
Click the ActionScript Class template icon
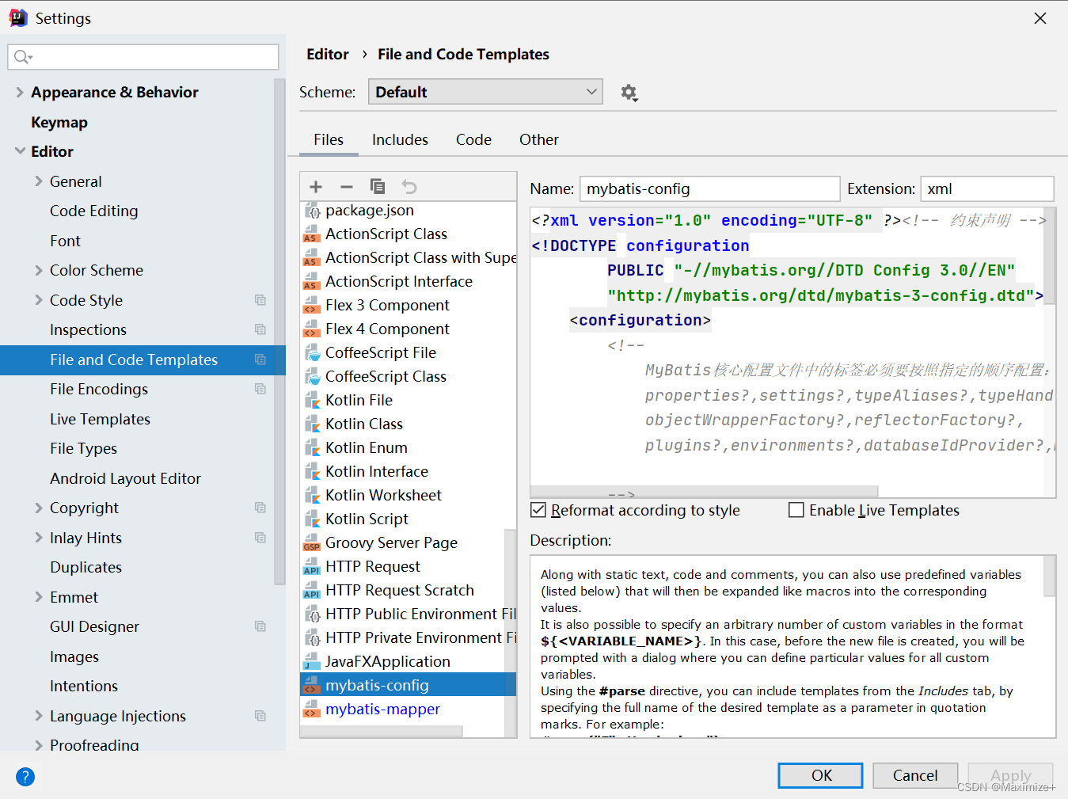click(x=311, y=234)
